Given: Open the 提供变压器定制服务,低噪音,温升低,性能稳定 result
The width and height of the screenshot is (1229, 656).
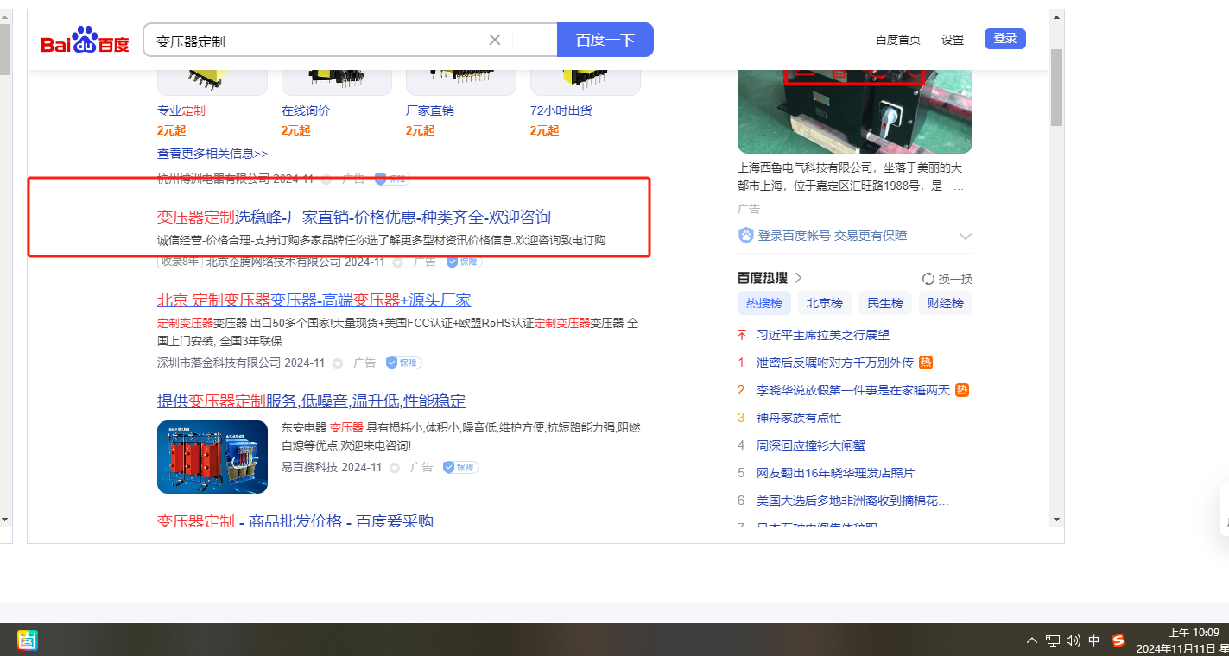Looking at the screenshot, I should pos(311,401).
